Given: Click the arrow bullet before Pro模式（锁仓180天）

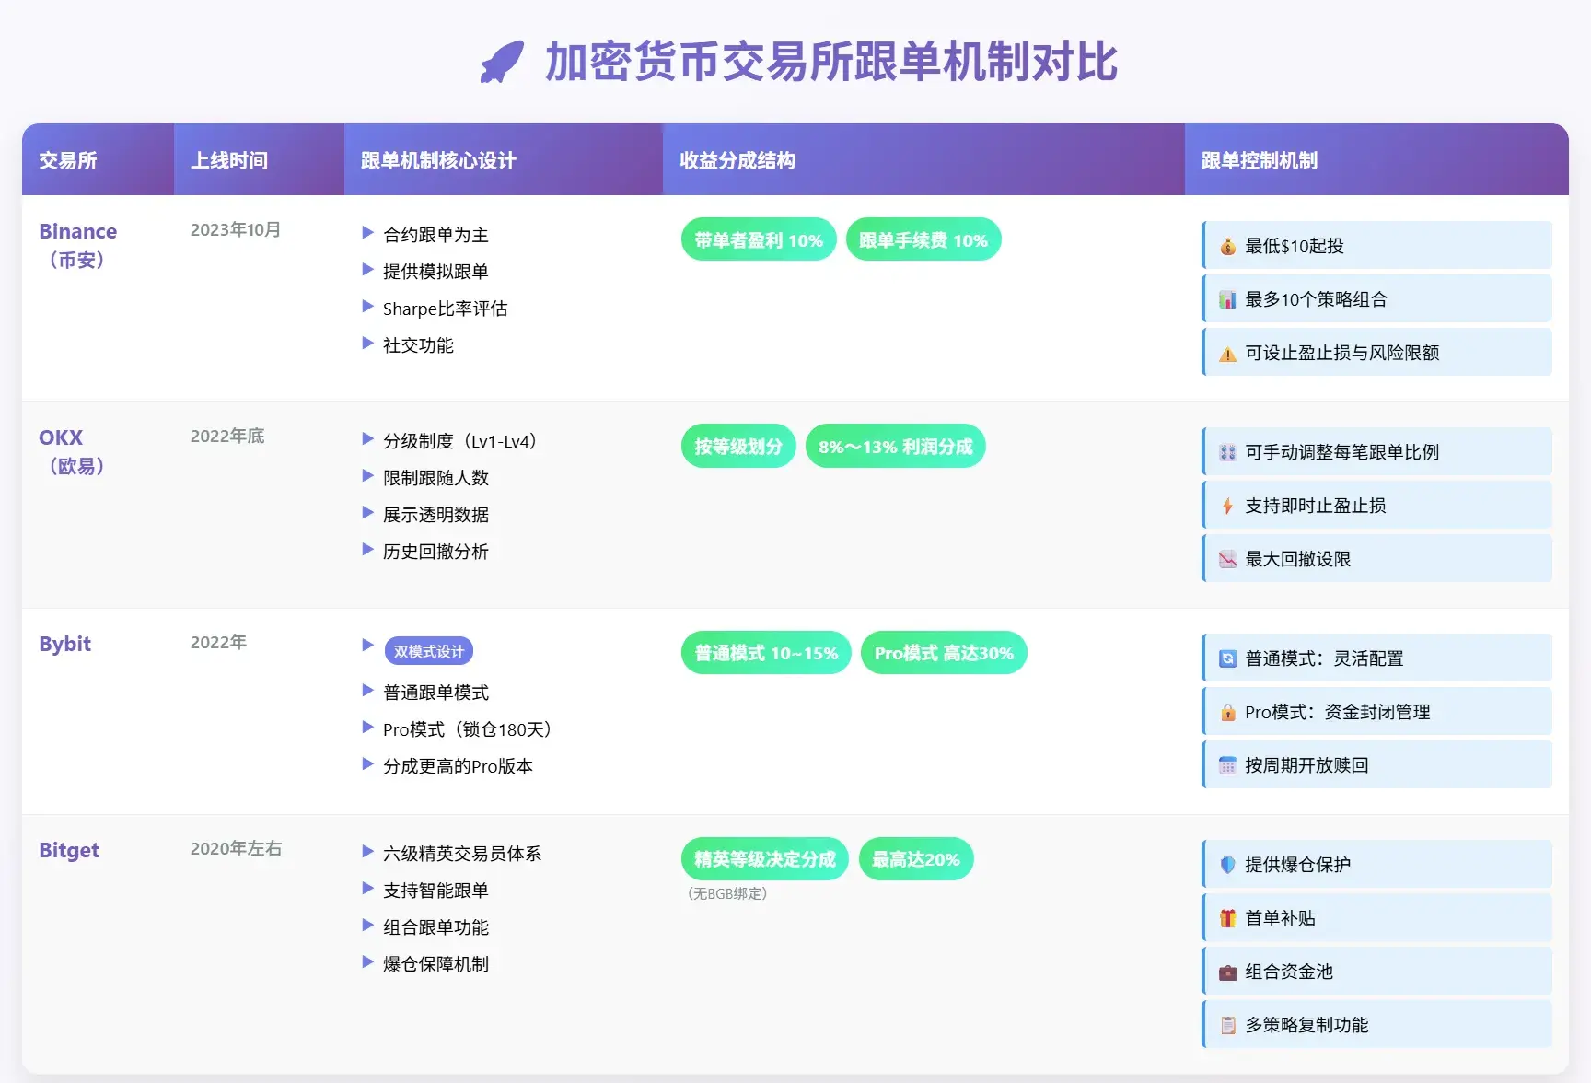Looking at the screenshot, I should (x=367, y=728).
